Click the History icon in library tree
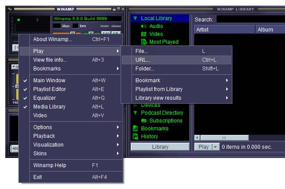 [x=135, y=136]
